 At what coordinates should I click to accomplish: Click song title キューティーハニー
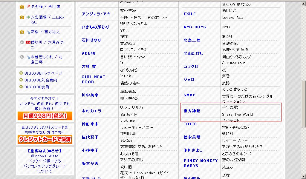[137, 128]
